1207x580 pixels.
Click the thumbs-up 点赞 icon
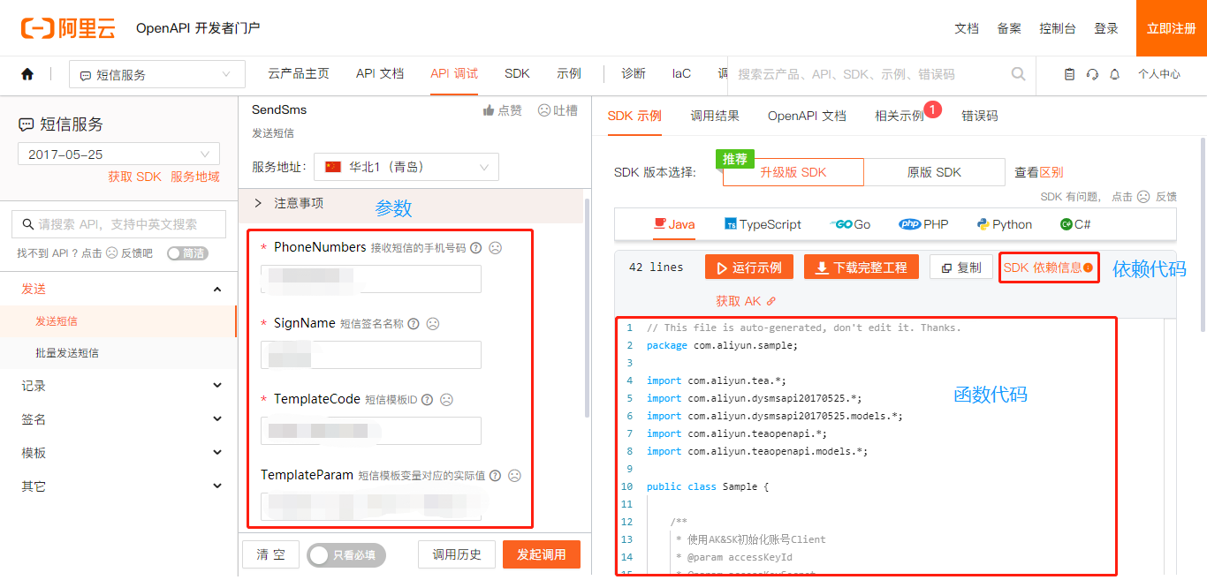coord(489,110)
